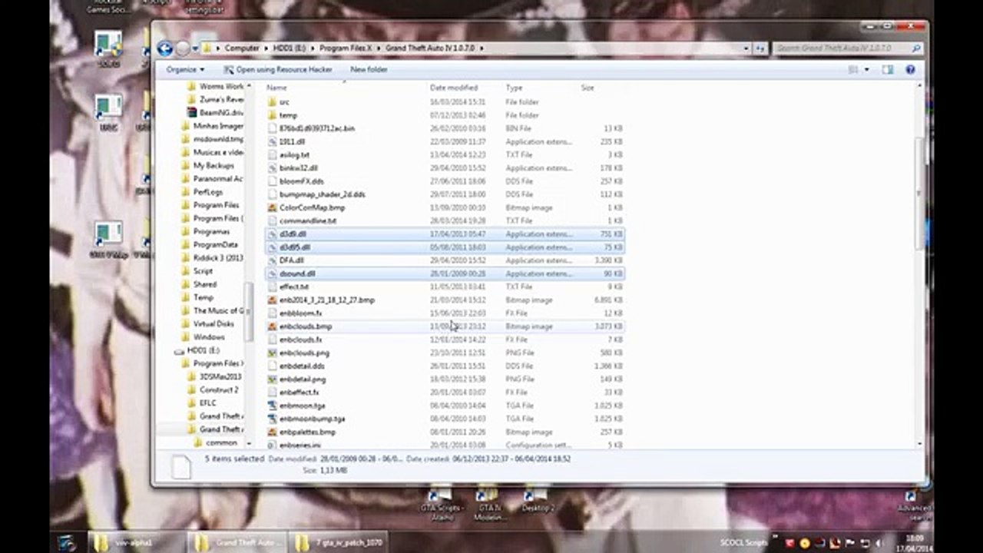Open Program Files in the navigation tree
983x553 pixels.
pyautogui.click(x=216, y=205)
